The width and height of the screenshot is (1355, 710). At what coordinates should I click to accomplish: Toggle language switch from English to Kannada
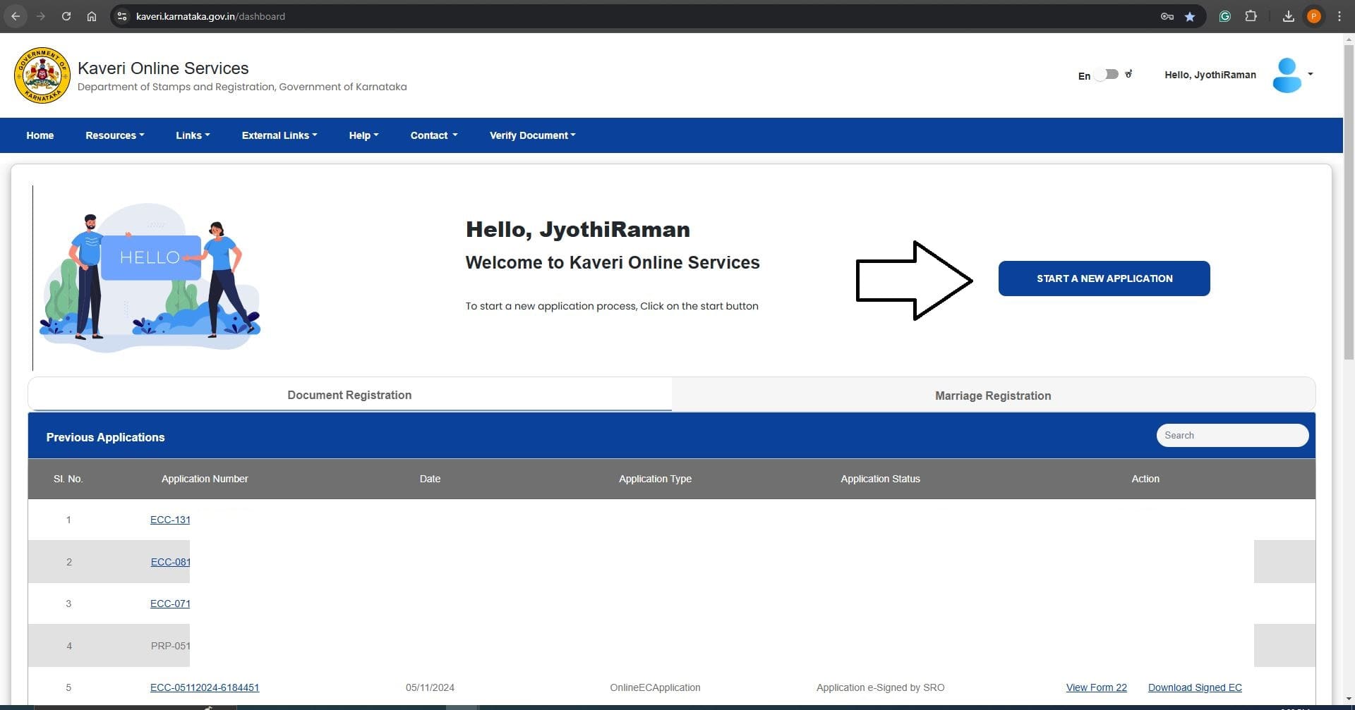point(1107,75)
